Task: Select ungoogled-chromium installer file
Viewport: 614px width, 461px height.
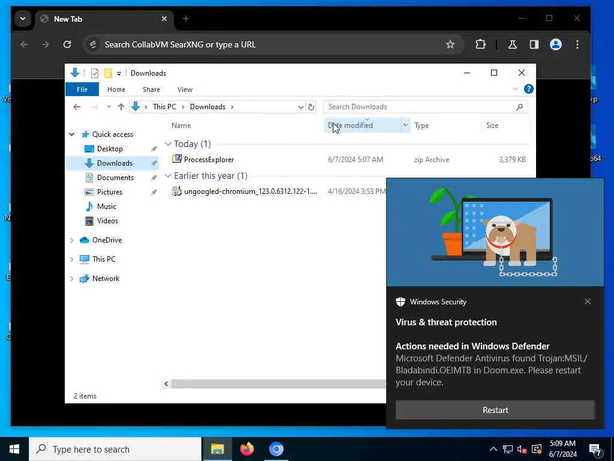Action: point(251,191)
